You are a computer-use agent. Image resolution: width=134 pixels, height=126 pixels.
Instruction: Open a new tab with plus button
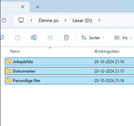click(x=37, y=7)
